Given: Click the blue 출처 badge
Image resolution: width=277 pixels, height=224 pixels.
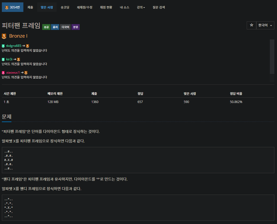Looking at the screenshot, I should pos(55,27).
